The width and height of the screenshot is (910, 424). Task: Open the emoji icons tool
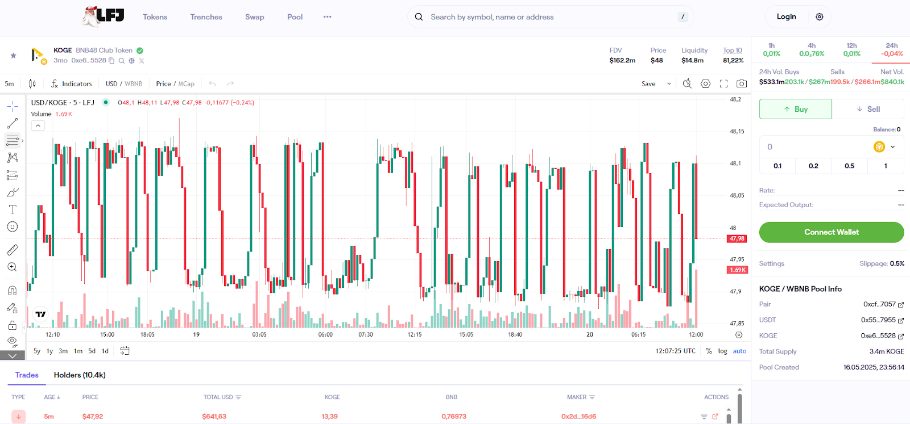[x=13, y=226]
